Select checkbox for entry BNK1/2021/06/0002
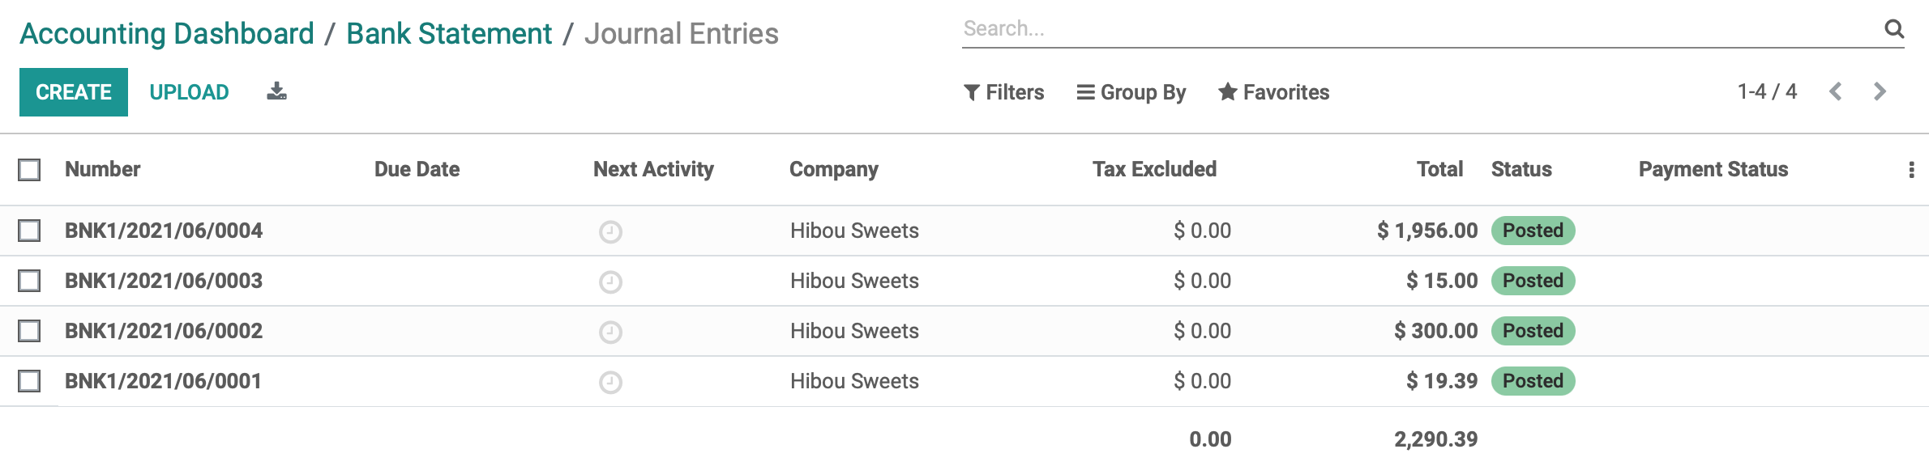 click(29, 331)
